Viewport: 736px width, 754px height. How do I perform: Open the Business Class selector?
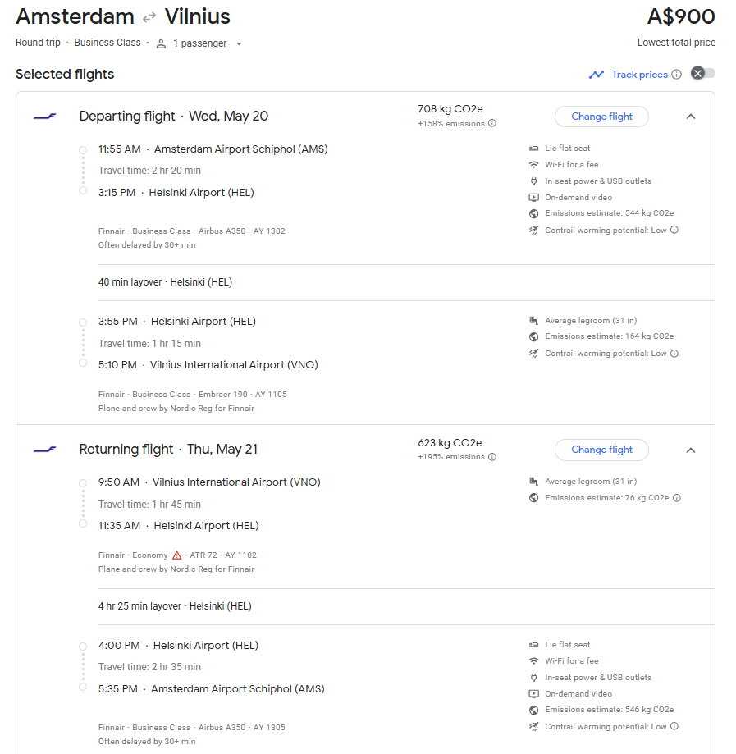(107, 43)
